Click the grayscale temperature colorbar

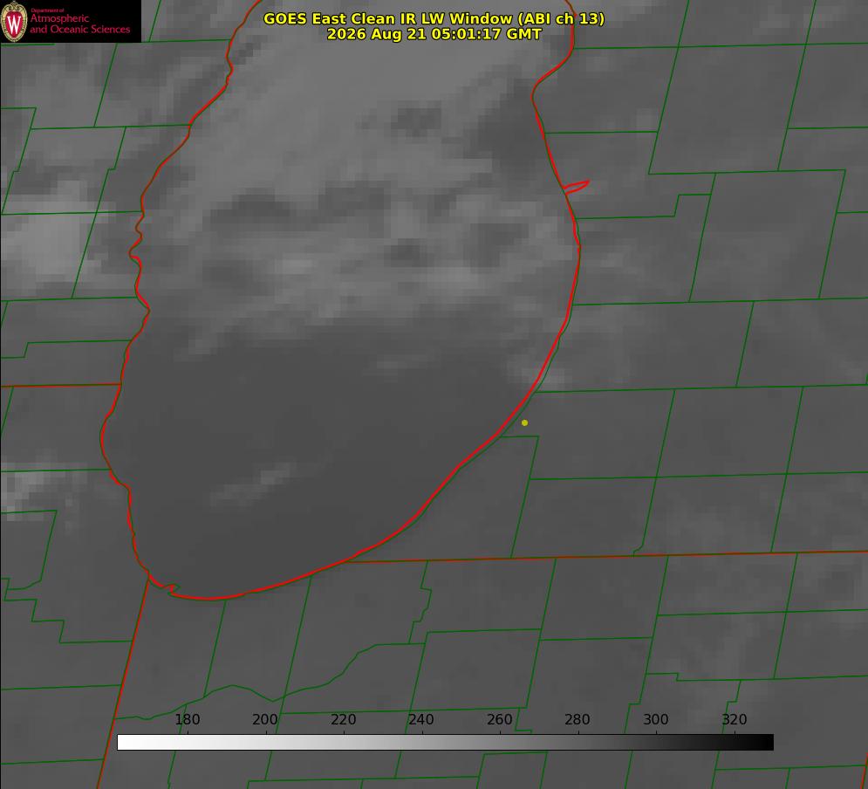coord(445,742)
